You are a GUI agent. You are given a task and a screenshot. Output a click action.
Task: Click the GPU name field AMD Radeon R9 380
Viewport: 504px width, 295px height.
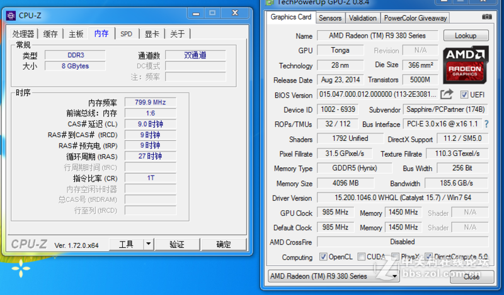(377, 36)
